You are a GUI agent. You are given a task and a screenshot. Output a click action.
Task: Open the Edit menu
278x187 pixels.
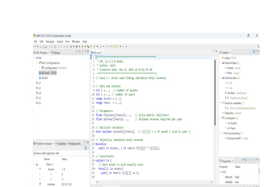coord(41,42)
